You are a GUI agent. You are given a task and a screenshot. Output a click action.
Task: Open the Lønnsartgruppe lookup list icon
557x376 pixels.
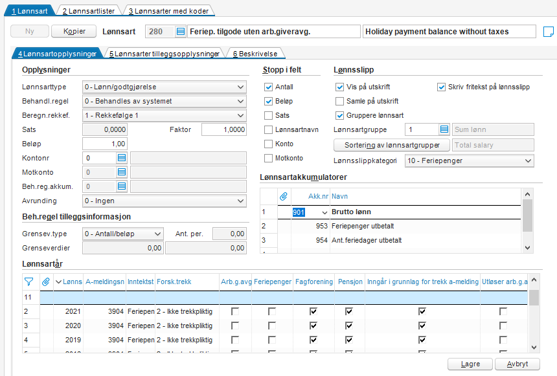point(444,129)
